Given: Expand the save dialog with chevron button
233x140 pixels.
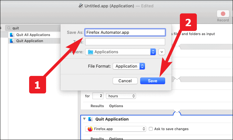Looking at the screenshot, I should click(162, 52).
